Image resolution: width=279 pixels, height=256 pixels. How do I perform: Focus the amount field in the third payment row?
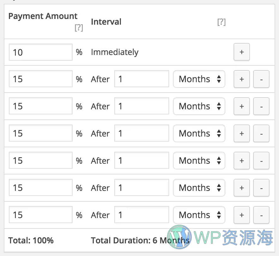(x=41, y=106)
